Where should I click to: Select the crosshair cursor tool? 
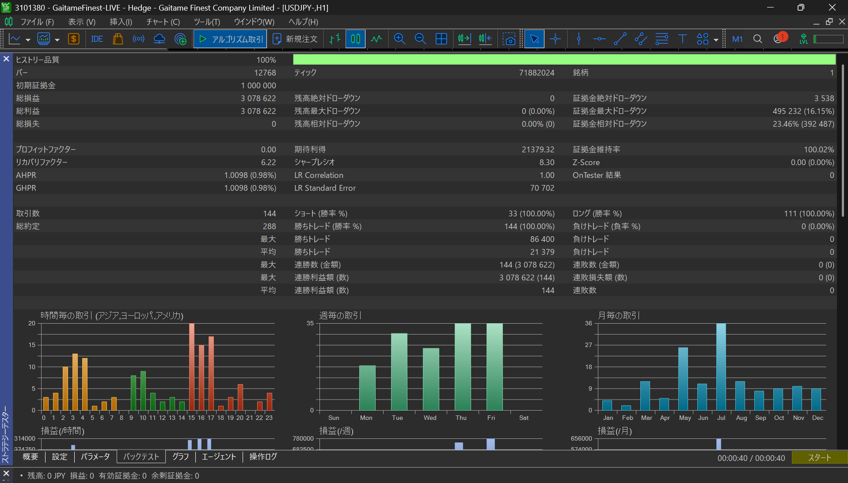point(555,39)
